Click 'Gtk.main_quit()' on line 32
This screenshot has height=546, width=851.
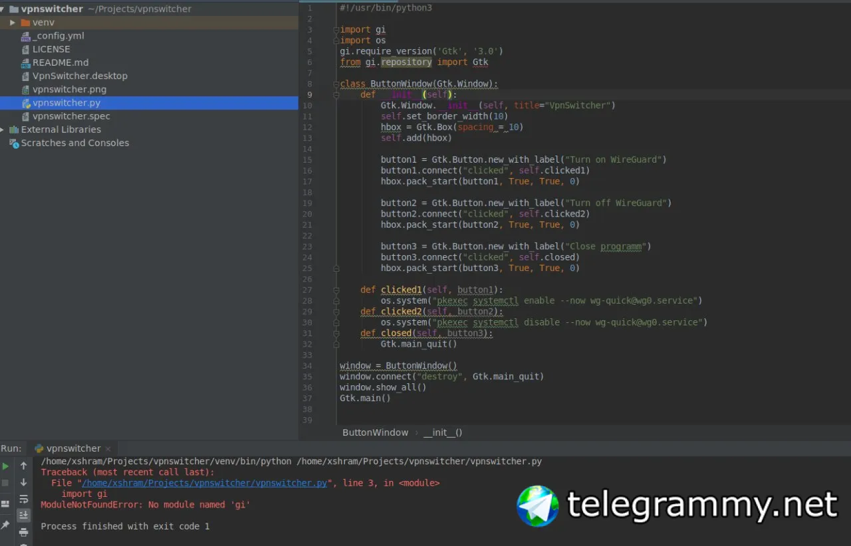pyautogui.click(x=419, y=344)
